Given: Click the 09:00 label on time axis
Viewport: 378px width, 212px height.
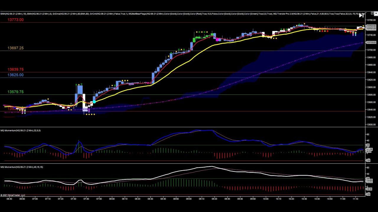Looking at the screenshot, I should click(x=189, y=199).
